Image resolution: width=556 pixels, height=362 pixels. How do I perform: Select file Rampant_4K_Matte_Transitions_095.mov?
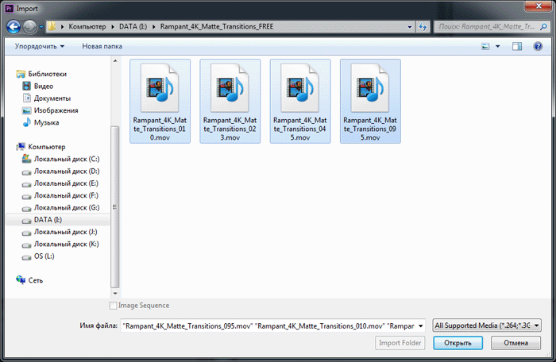click(370, 101)
